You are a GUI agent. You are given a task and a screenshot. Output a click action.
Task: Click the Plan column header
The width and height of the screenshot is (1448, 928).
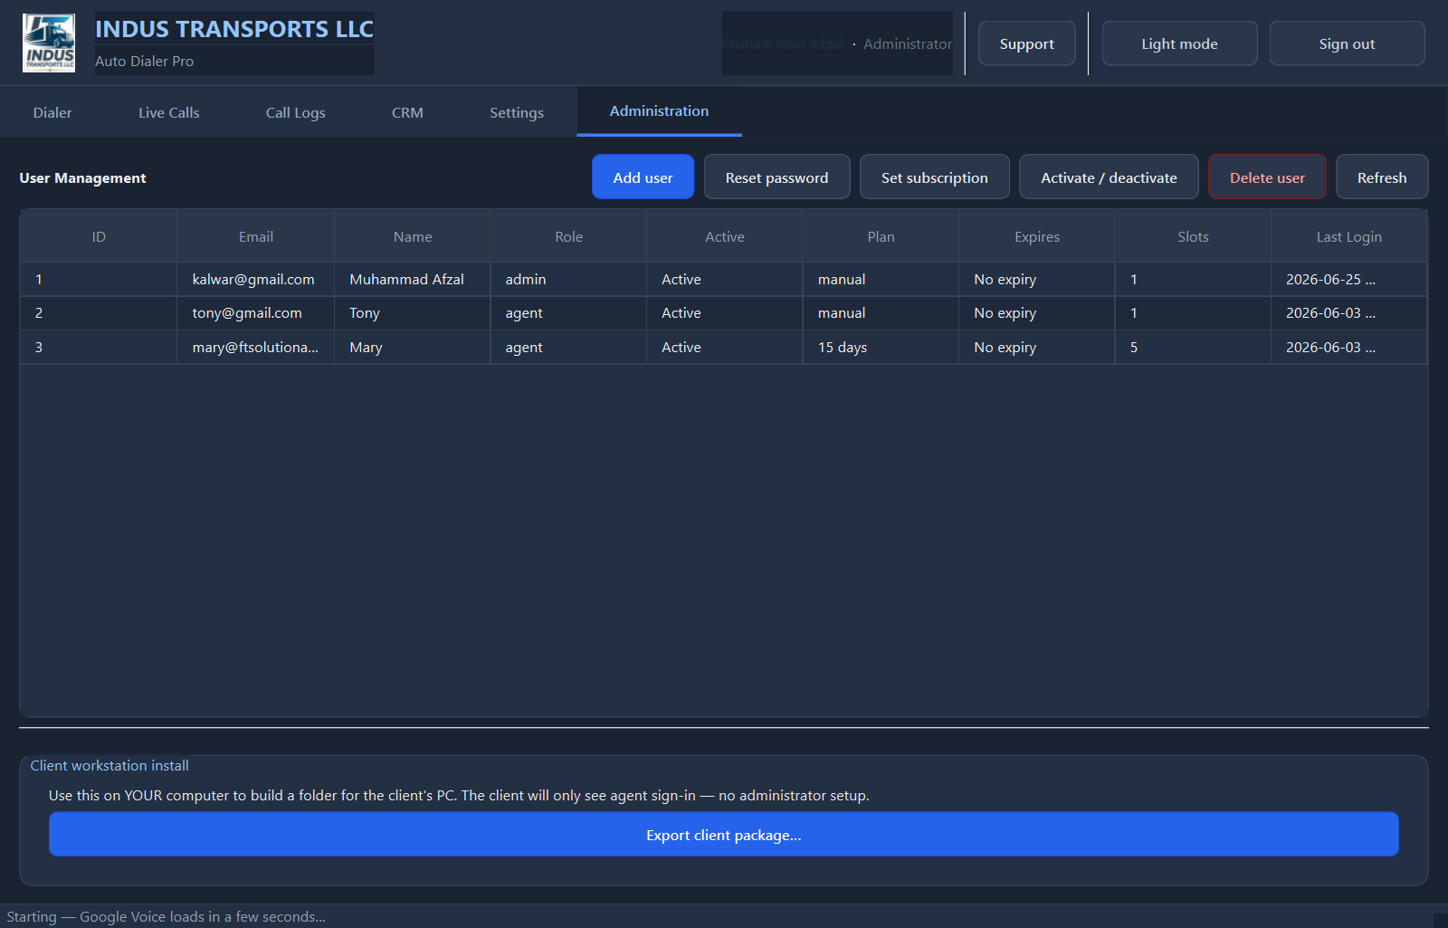click(x=881, y=236)
